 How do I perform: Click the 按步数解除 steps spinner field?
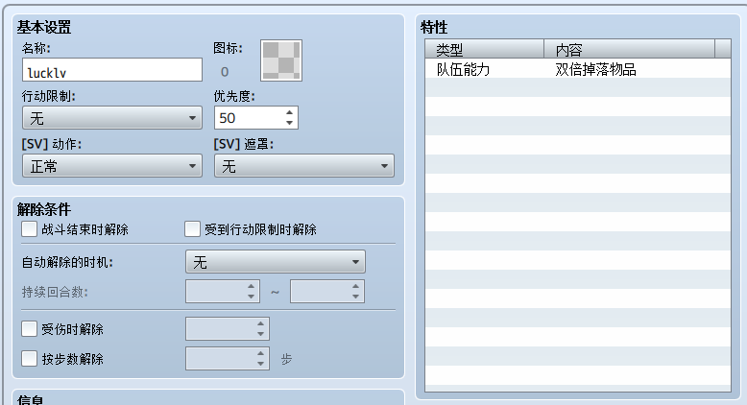[x=228, y=358]
